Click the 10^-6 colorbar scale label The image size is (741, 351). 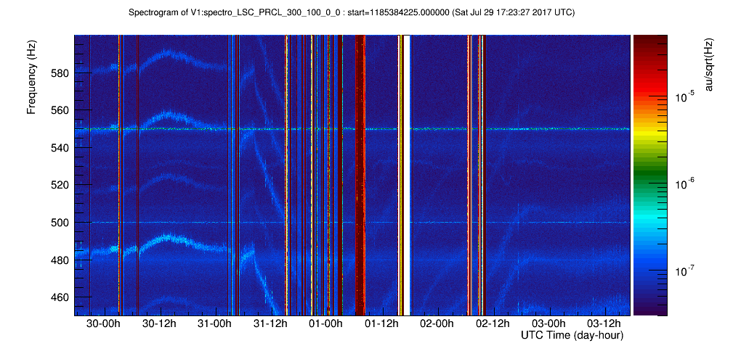[684, 184]
